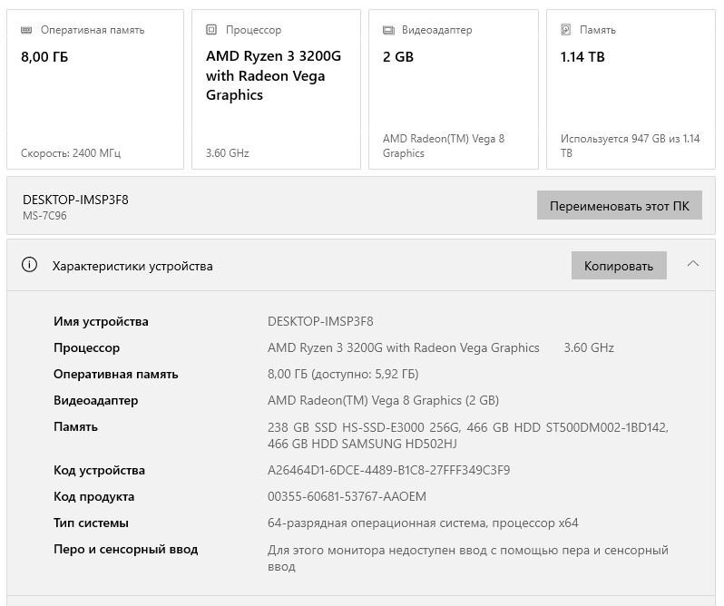Click the device info circle icon
724x606 pixels.
pyautogui.click(x=30, y=266)
